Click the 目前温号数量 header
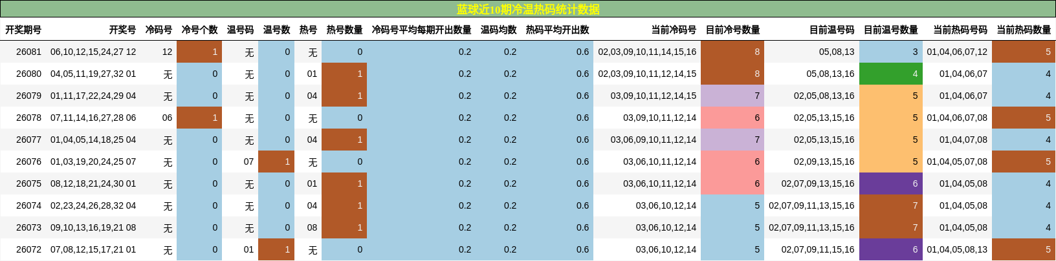 pyautogui.click(x=891, y=30)
